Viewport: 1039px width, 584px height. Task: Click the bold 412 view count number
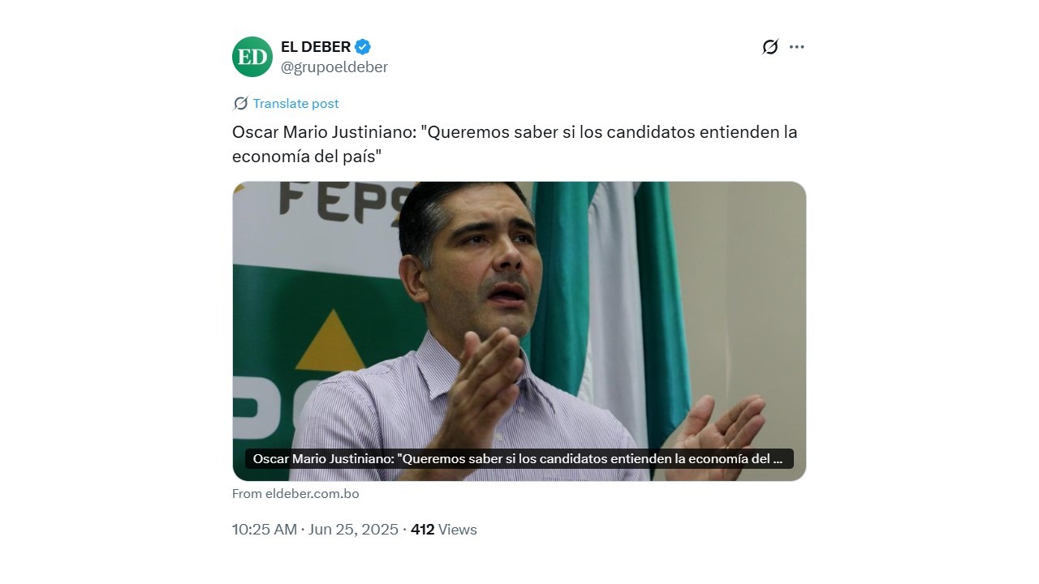click(x=423, y=530)
